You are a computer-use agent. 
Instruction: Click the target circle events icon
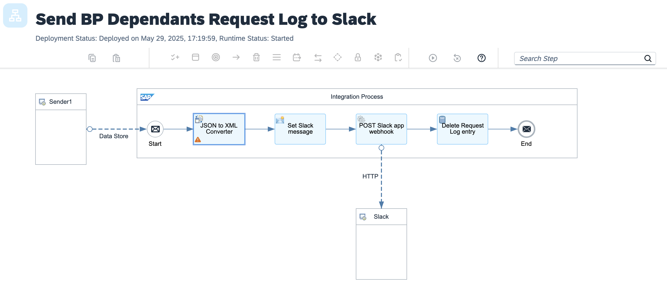[216, 57]
